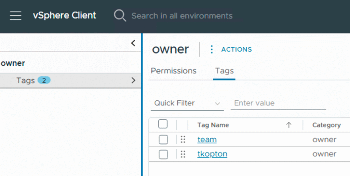The image size is (350, 176).
Task: Click the Enter value filter field
Action: click(x=278, y=103)
